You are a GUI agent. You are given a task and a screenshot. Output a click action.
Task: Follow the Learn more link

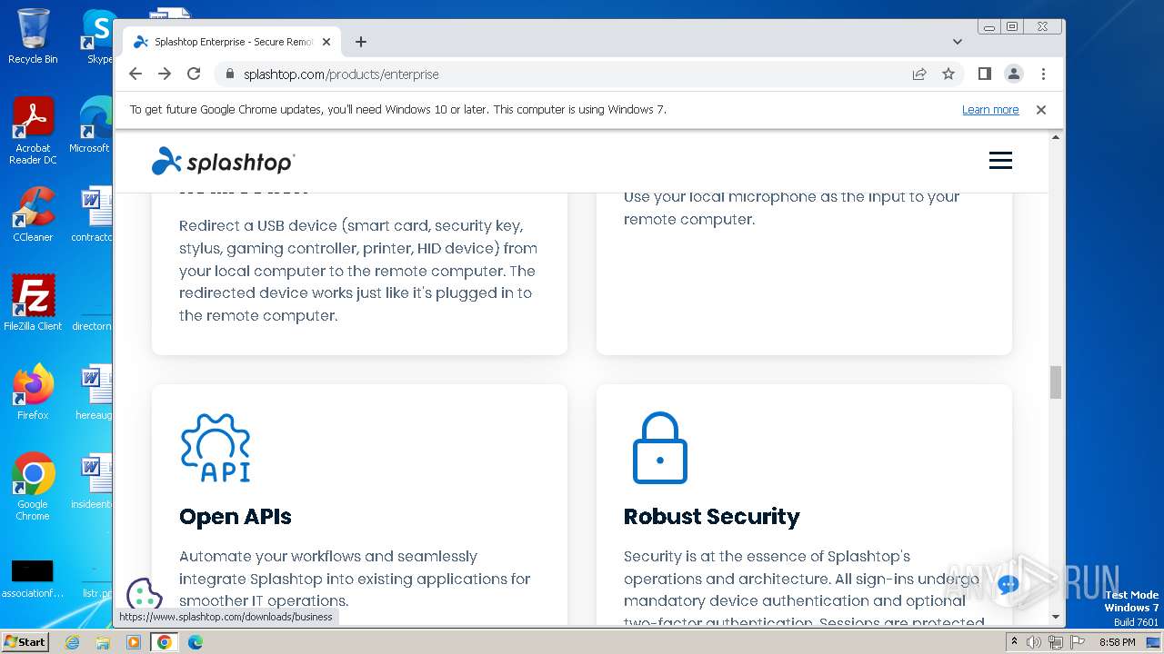click(990, 110)
